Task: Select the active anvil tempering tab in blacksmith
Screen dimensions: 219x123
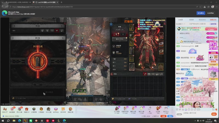Action: pos(57,31)
